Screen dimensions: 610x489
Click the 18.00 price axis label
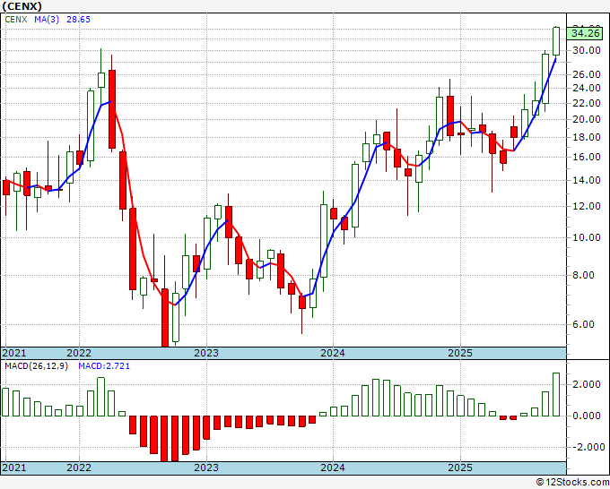pos(587,138)
